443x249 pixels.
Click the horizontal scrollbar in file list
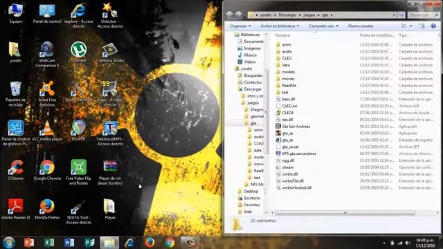(345, 213)
